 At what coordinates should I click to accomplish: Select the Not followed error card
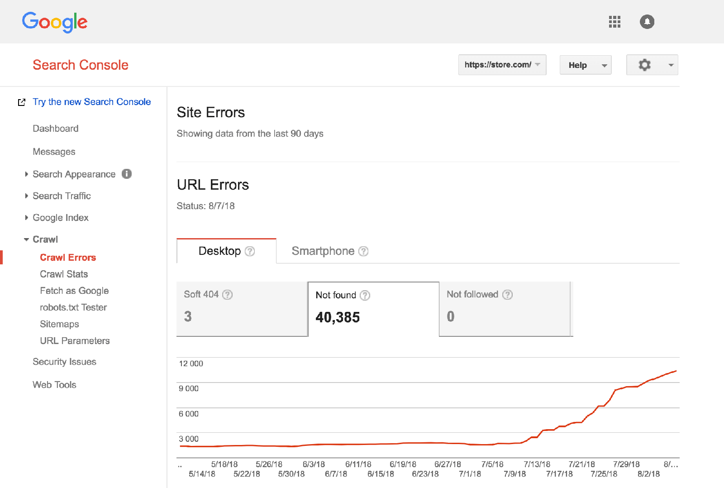point(505,309)
